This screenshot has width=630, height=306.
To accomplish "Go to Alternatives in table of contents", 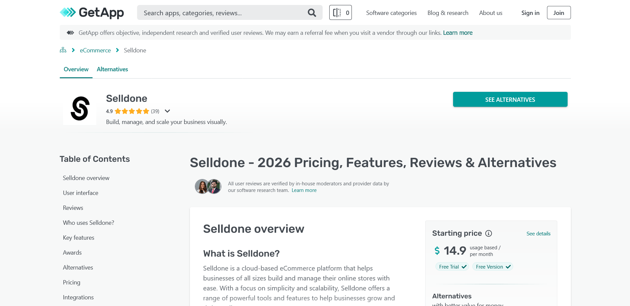I will pos(78,268).
